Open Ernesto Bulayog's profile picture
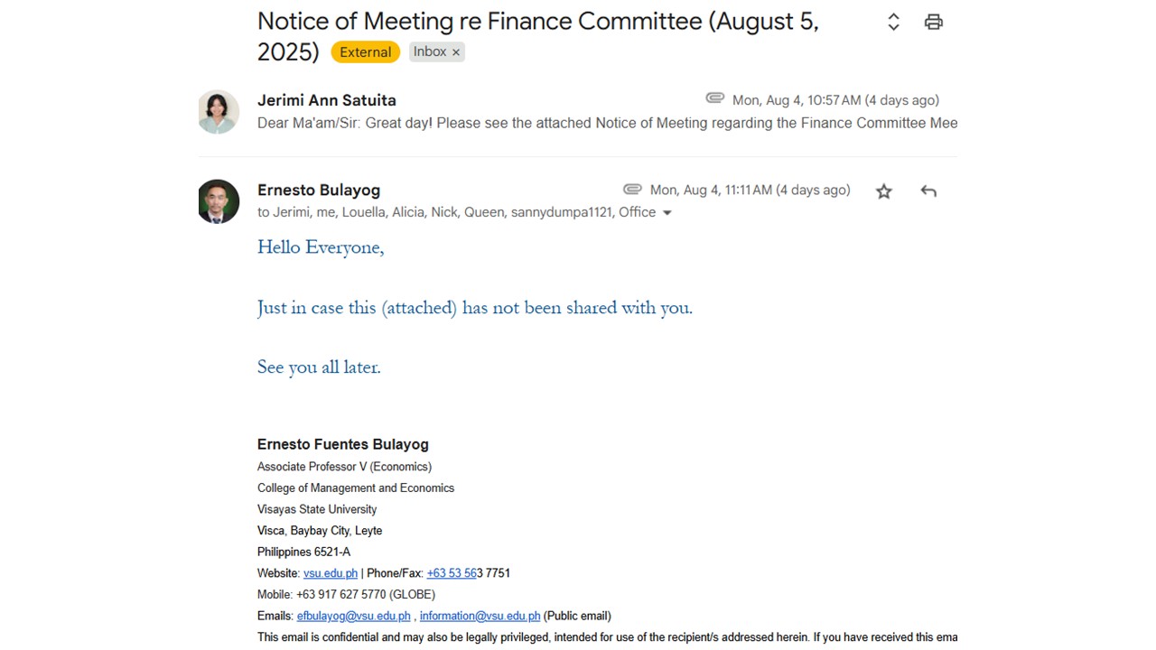Screen dimensions: 1156x650 tap(219, 201)
